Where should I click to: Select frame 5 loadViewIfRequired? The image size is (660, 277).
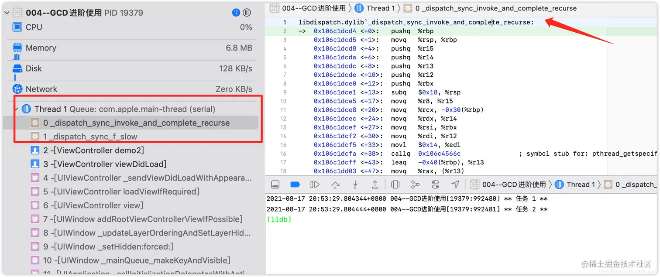(x=131, y=192)
